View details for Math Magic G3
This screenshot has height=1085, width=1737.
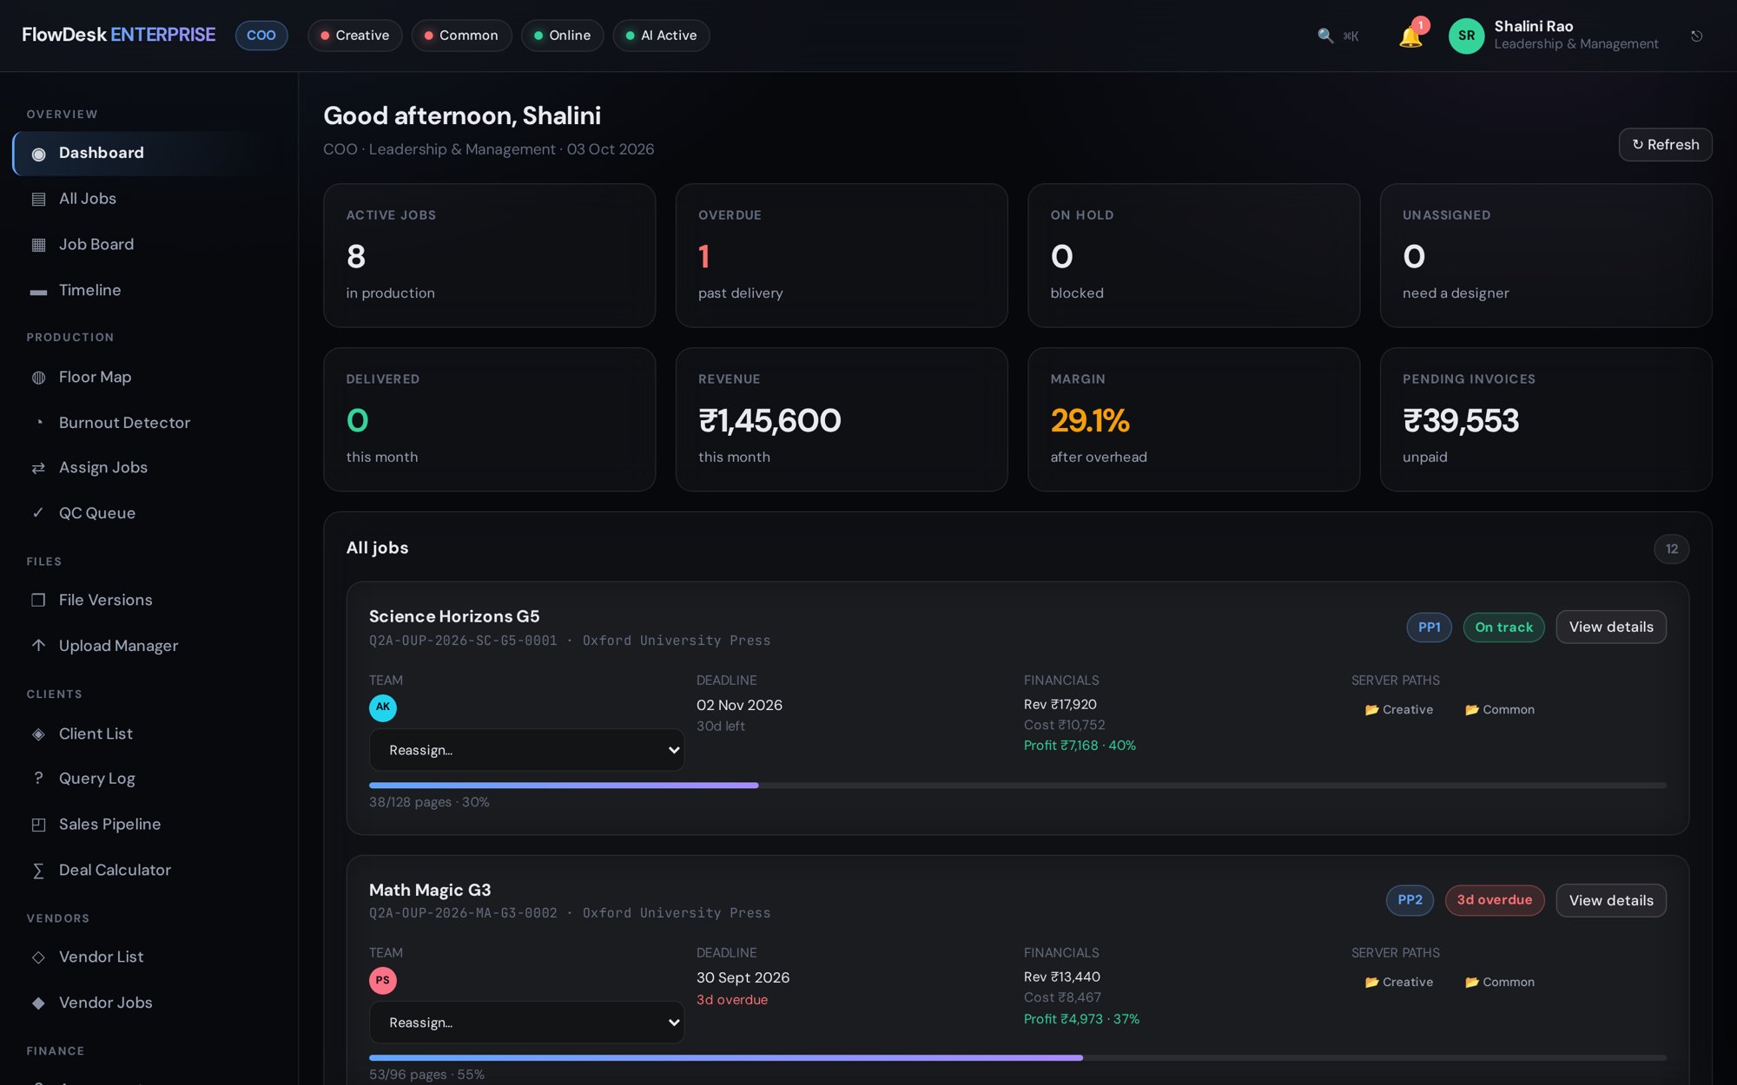(1611, 900)
